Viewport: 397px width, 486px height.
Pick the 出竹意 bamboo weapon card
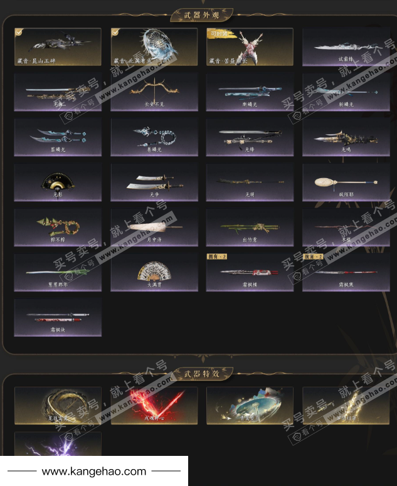coord(250,228)
